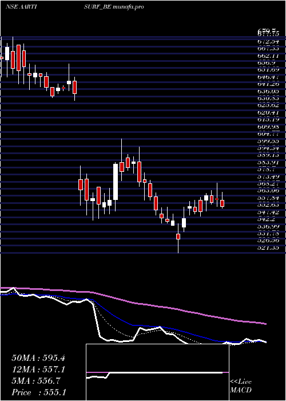The image size is (286, 401).
Task: Select the 620.41 price axis label
Action: pos(268,112)
